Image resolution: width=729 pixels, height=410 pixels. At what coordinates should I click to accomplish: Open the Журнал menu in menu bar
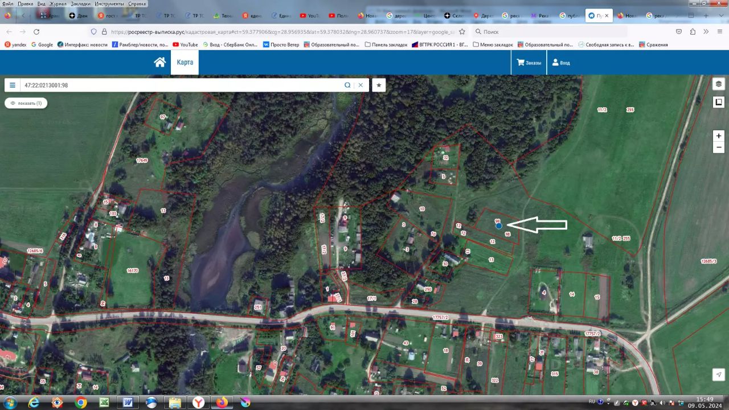(58, 3)
